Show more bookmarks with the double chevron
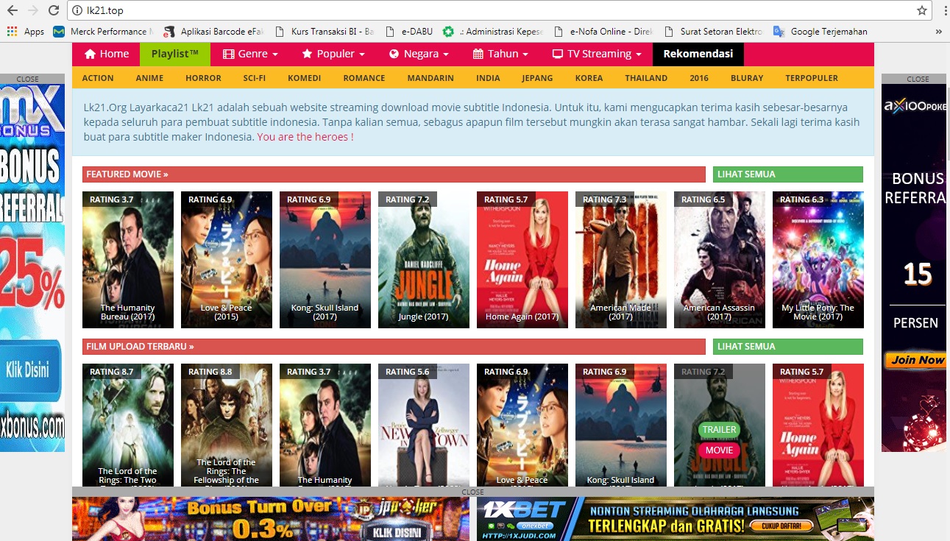Viewport: 950px width, 541px height. (938, 32)
